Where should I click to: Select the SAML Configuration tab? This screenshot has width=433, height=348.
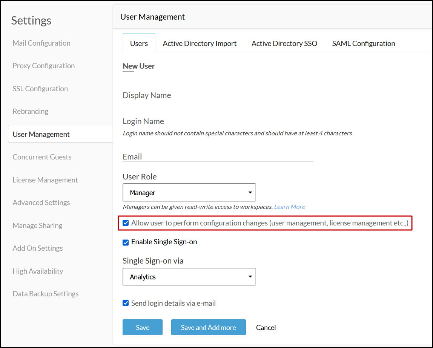(x=364, y=44)
